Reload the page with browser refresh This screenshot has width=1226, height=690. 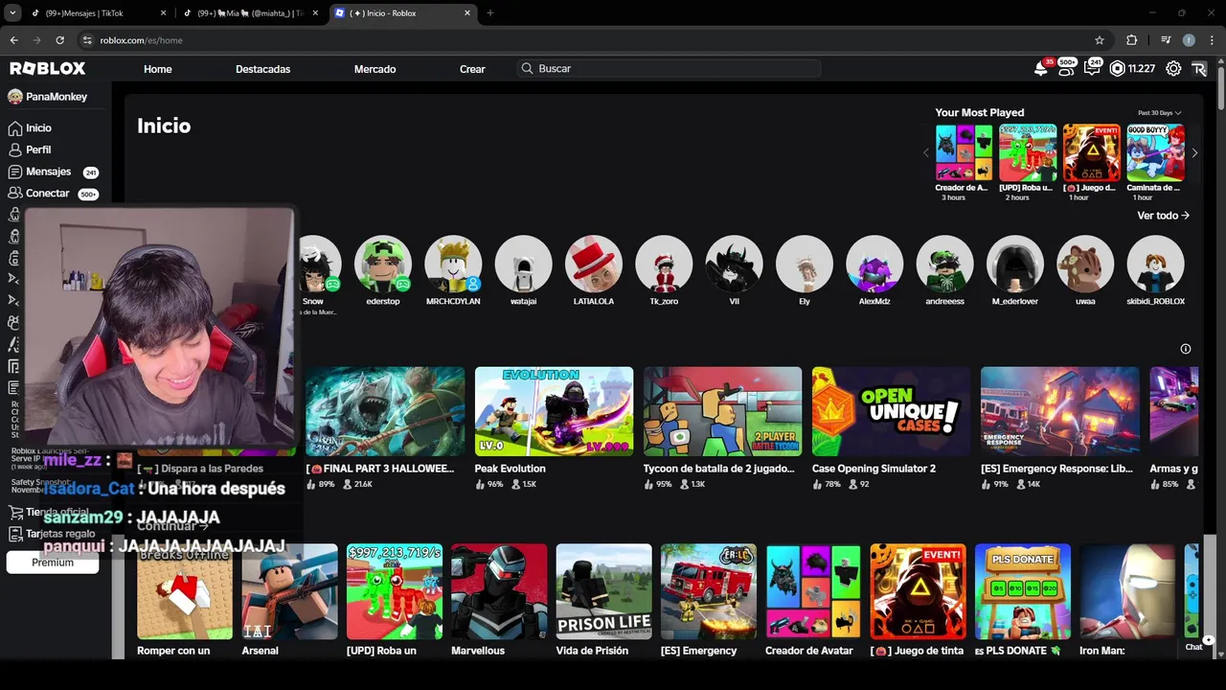pos(59,40)
